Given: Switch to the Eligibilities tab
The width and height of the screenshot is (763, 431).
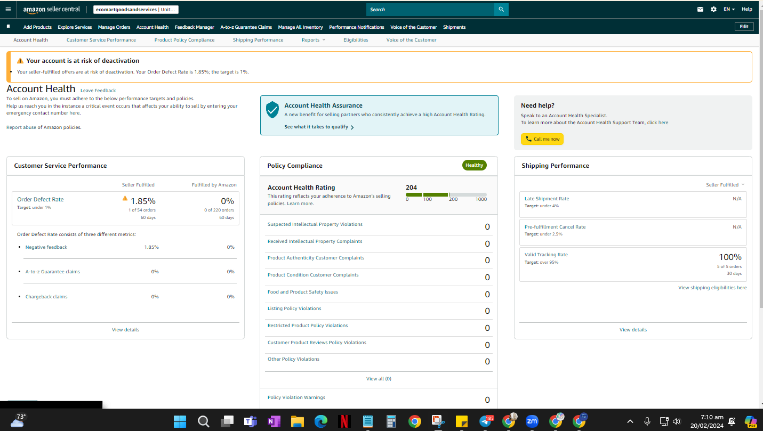Looking at the screenshot, I should coord(356,40).
